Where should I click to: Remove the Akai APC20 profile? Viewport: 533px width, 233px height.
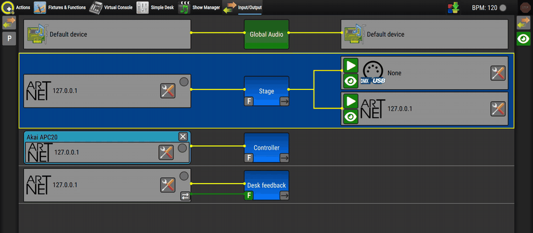pos(183,137)
